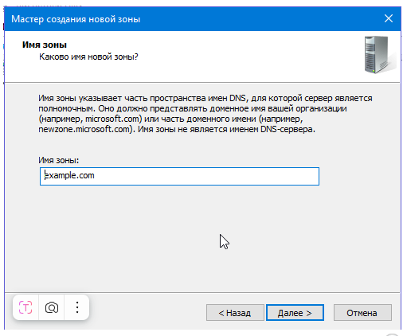Screen dimensions: 403x336
Task: Cancel the wizard with Отмена button
Action: click(x=362, y=313)
